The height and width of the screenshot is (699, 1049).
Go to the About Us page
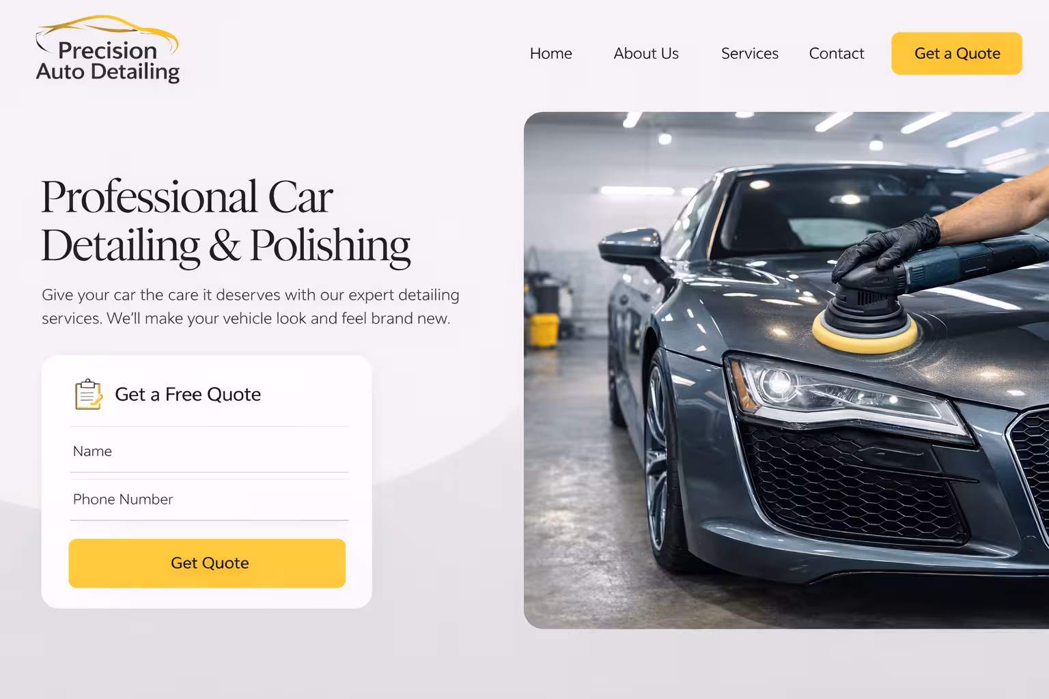(x=645, y=53)
